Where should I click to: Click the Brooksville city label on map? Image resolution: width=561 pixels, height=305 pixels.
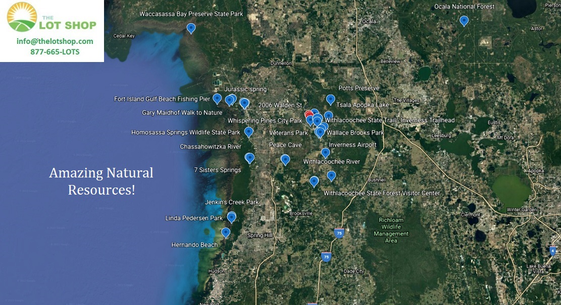click(x=301, y=213)
